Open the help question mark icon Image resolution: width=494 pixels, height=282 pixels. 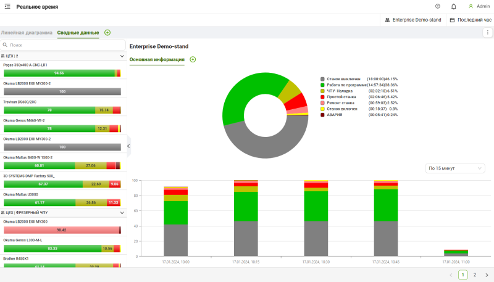[438, 6]
